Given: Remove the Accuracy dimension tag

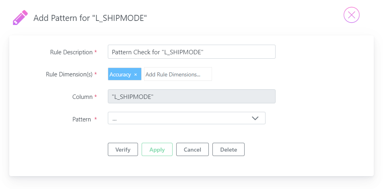Looking at the screenshot, I should click(x=136, y=75).
